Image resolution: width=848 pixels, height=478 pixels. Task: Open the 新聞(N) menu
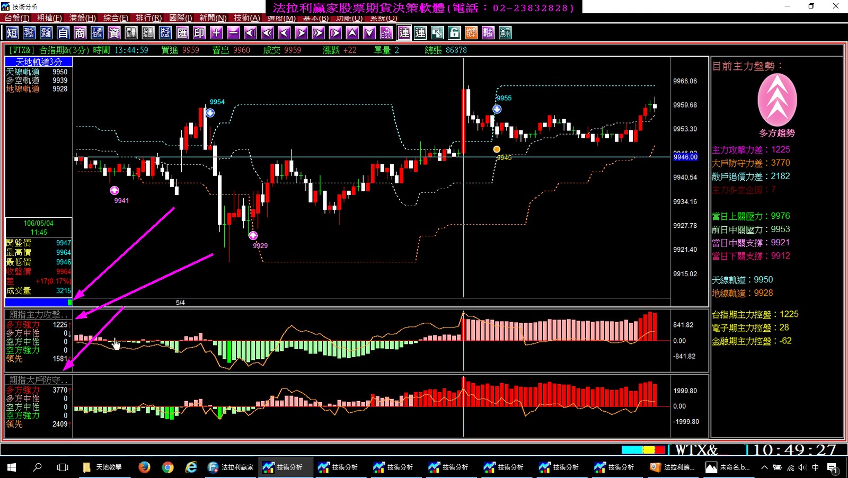click(x=213, y=18)
